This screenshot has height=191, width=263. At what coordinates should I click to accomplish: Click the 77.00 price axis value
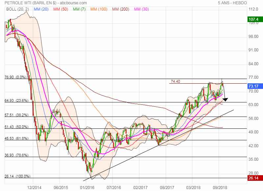[x=253, y=77]
